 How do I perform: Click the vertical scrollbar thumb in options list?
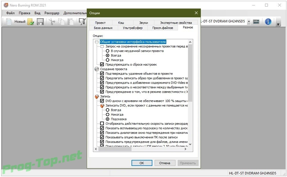pyautogui.click(x=190, y=73)
